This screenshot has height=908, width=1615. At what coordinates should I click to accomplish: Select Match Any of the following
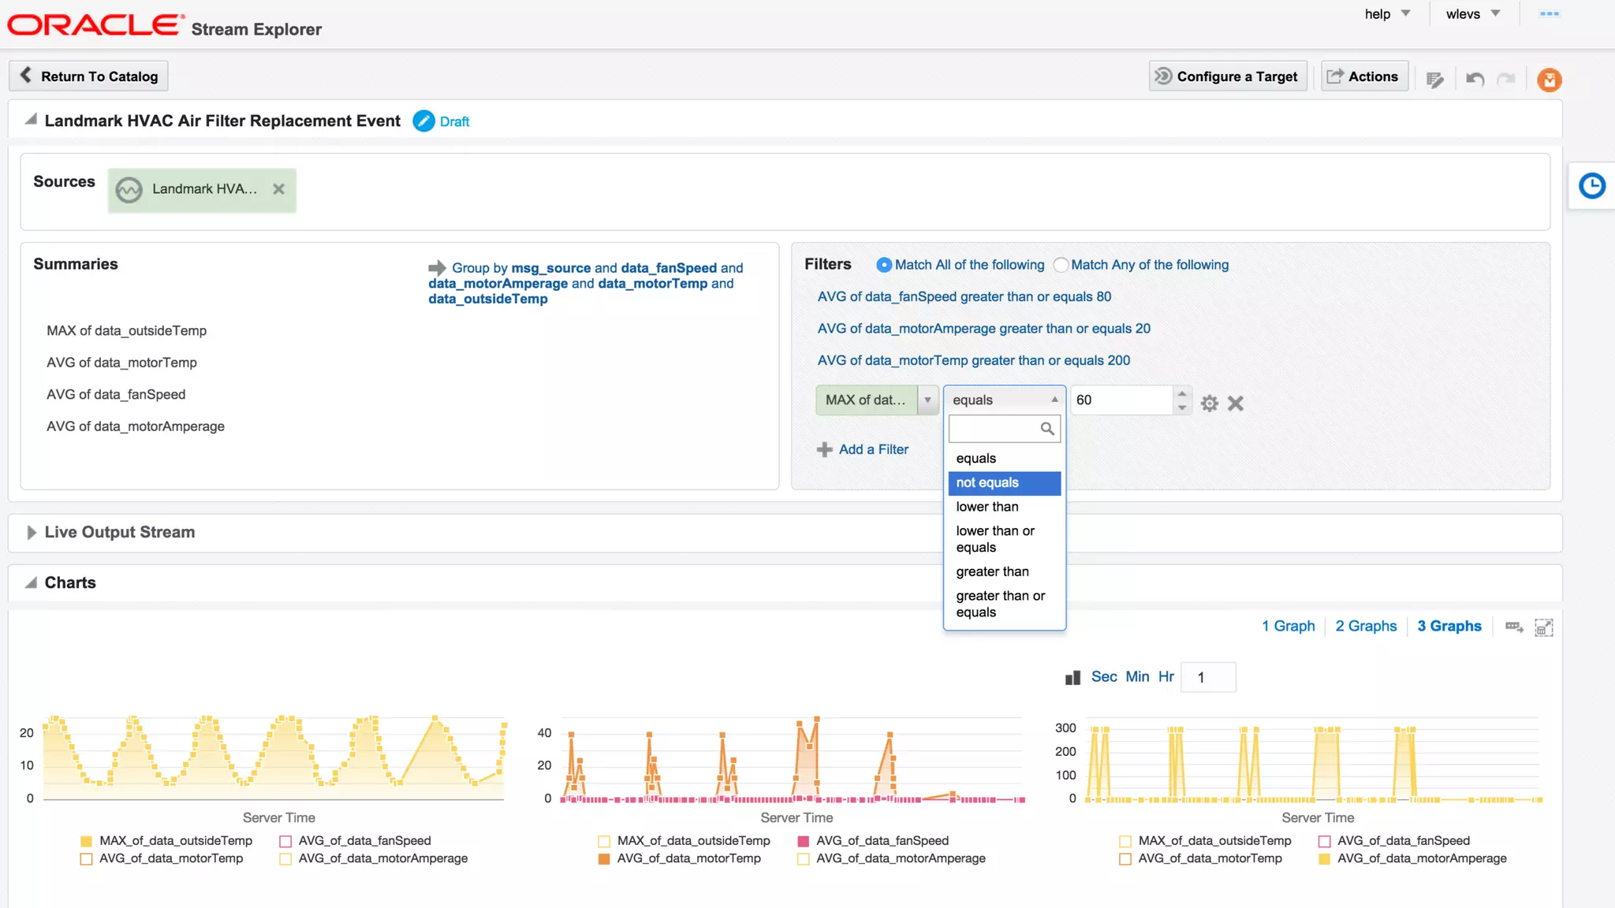point(1061,266)
